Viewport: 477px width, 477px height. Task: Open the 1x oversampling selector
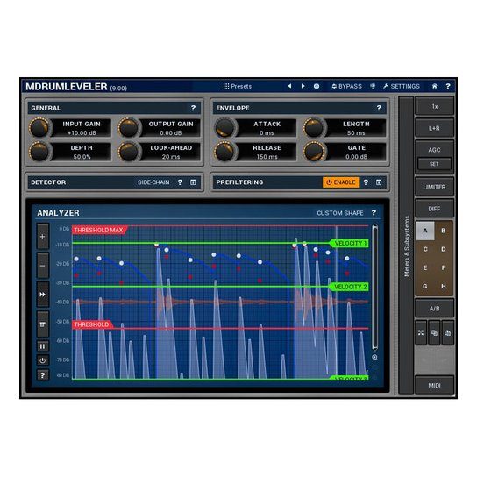point(434,106)
